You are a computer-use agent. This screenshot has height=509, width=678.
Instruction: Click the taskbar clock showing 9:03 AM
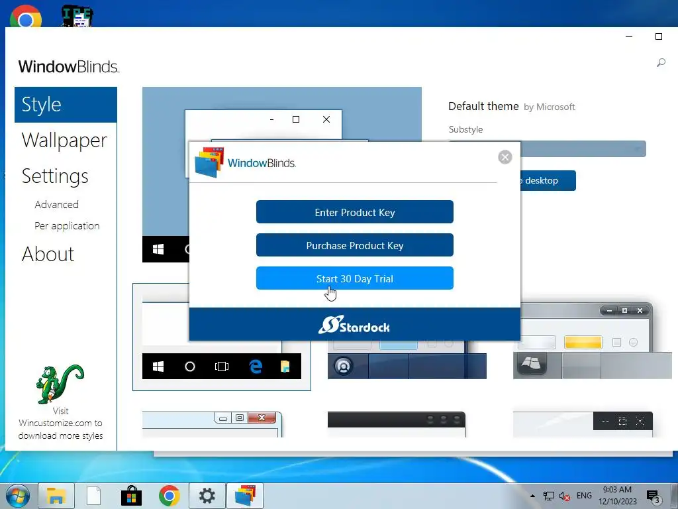618,496
